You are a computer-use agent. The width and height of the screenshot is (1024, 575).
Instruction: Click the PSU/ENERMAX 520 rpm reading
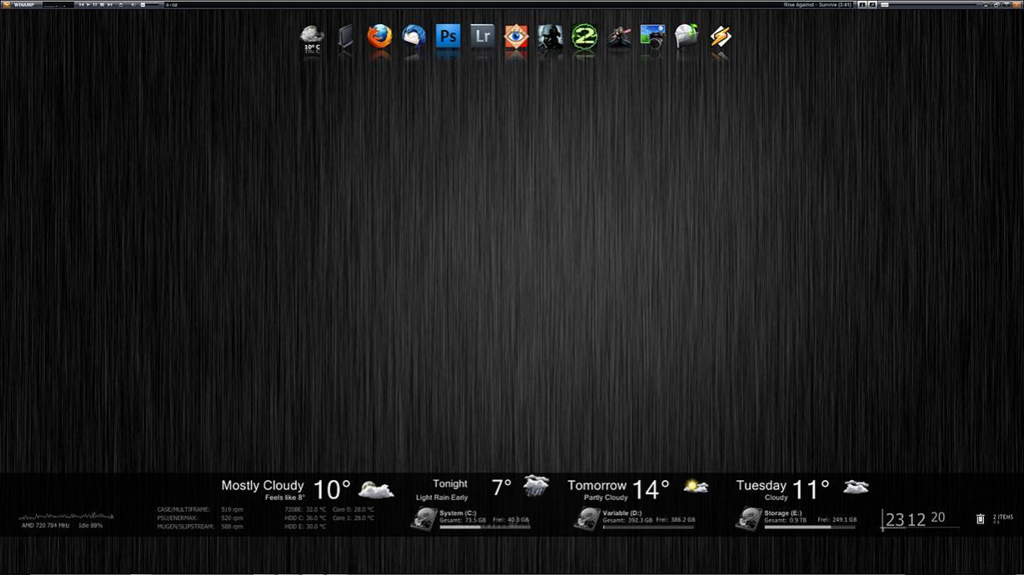[x=200, y=517]
